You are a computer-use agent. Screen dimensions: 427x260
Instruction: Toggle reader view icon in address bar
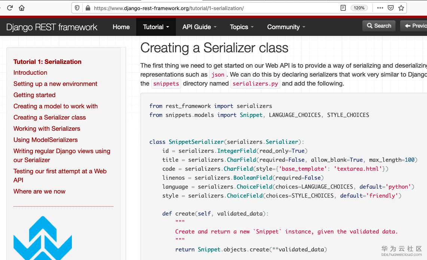(x=343, y=8)
